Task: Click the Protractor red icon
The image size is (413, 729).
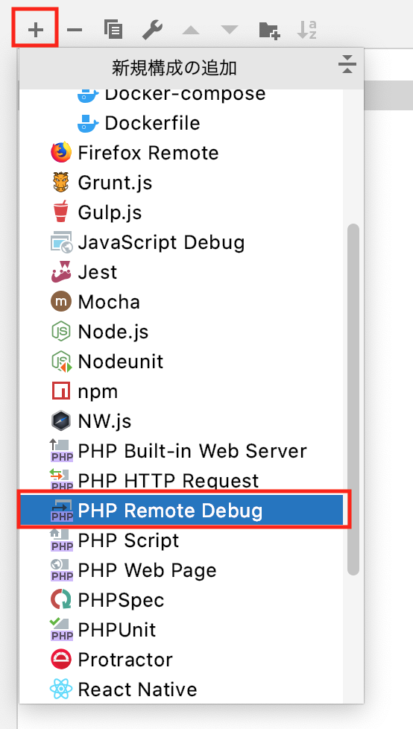Action: (61, 659)
